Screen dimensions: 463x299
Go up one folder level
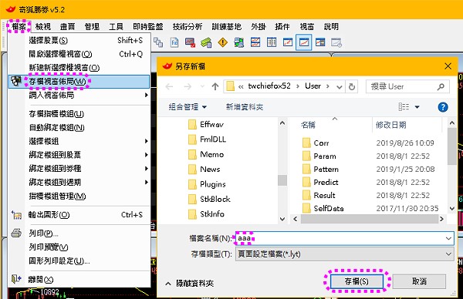tap(215, 86)
